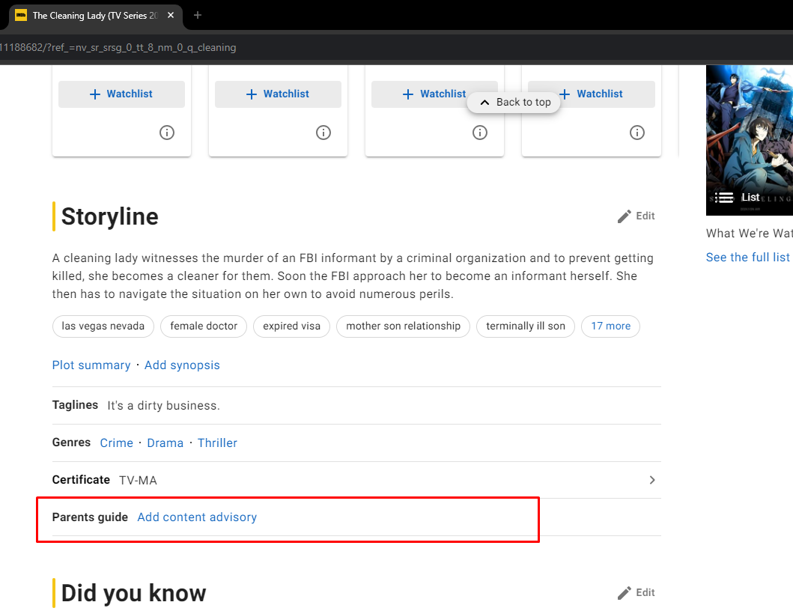Click the info icon on the second card

point(323,133)
